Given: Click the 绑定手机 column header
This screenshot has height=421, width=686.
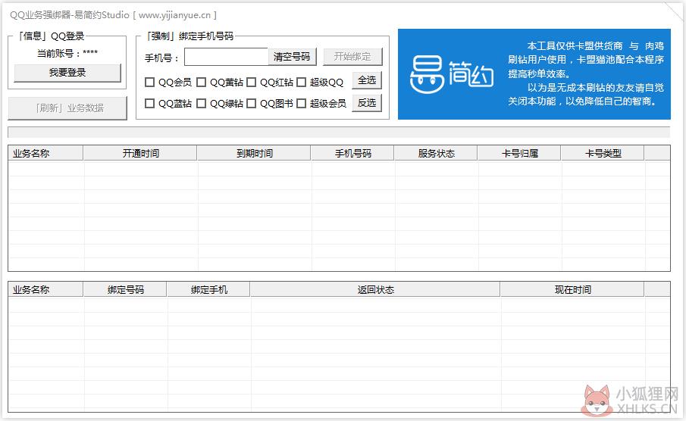Looking at the screenshot, I should click(x=208, y=290).
